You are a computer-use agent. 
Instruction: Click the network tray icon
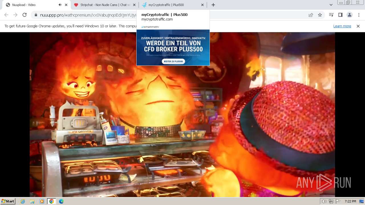331,201
